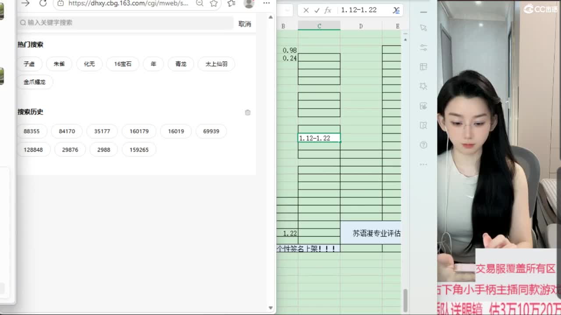The width and height of the screenshot is (561, 315).
Task: Select hot search tag 化无
Action: (x=89, y=64)
